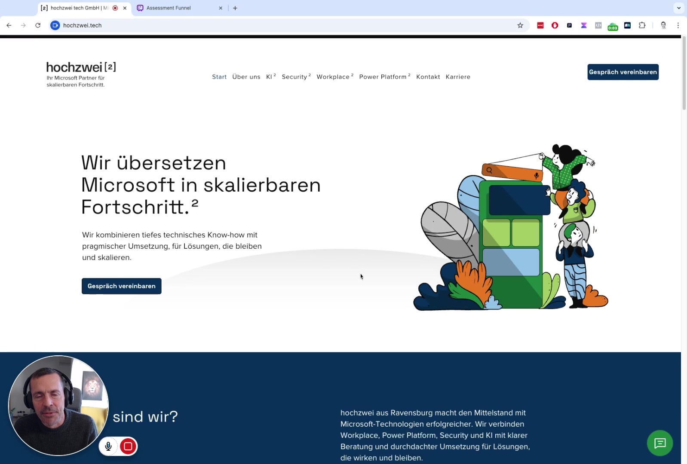Image resolution: width=687 pixels, height=464 pixels.
Task: Click the address bar URL field
Action: coord(288,25)
